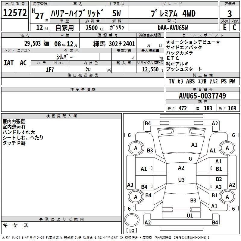This screenshot has height=241, width=241.
Task: Select the overall evaluation score 3
Action: point(230,14)
